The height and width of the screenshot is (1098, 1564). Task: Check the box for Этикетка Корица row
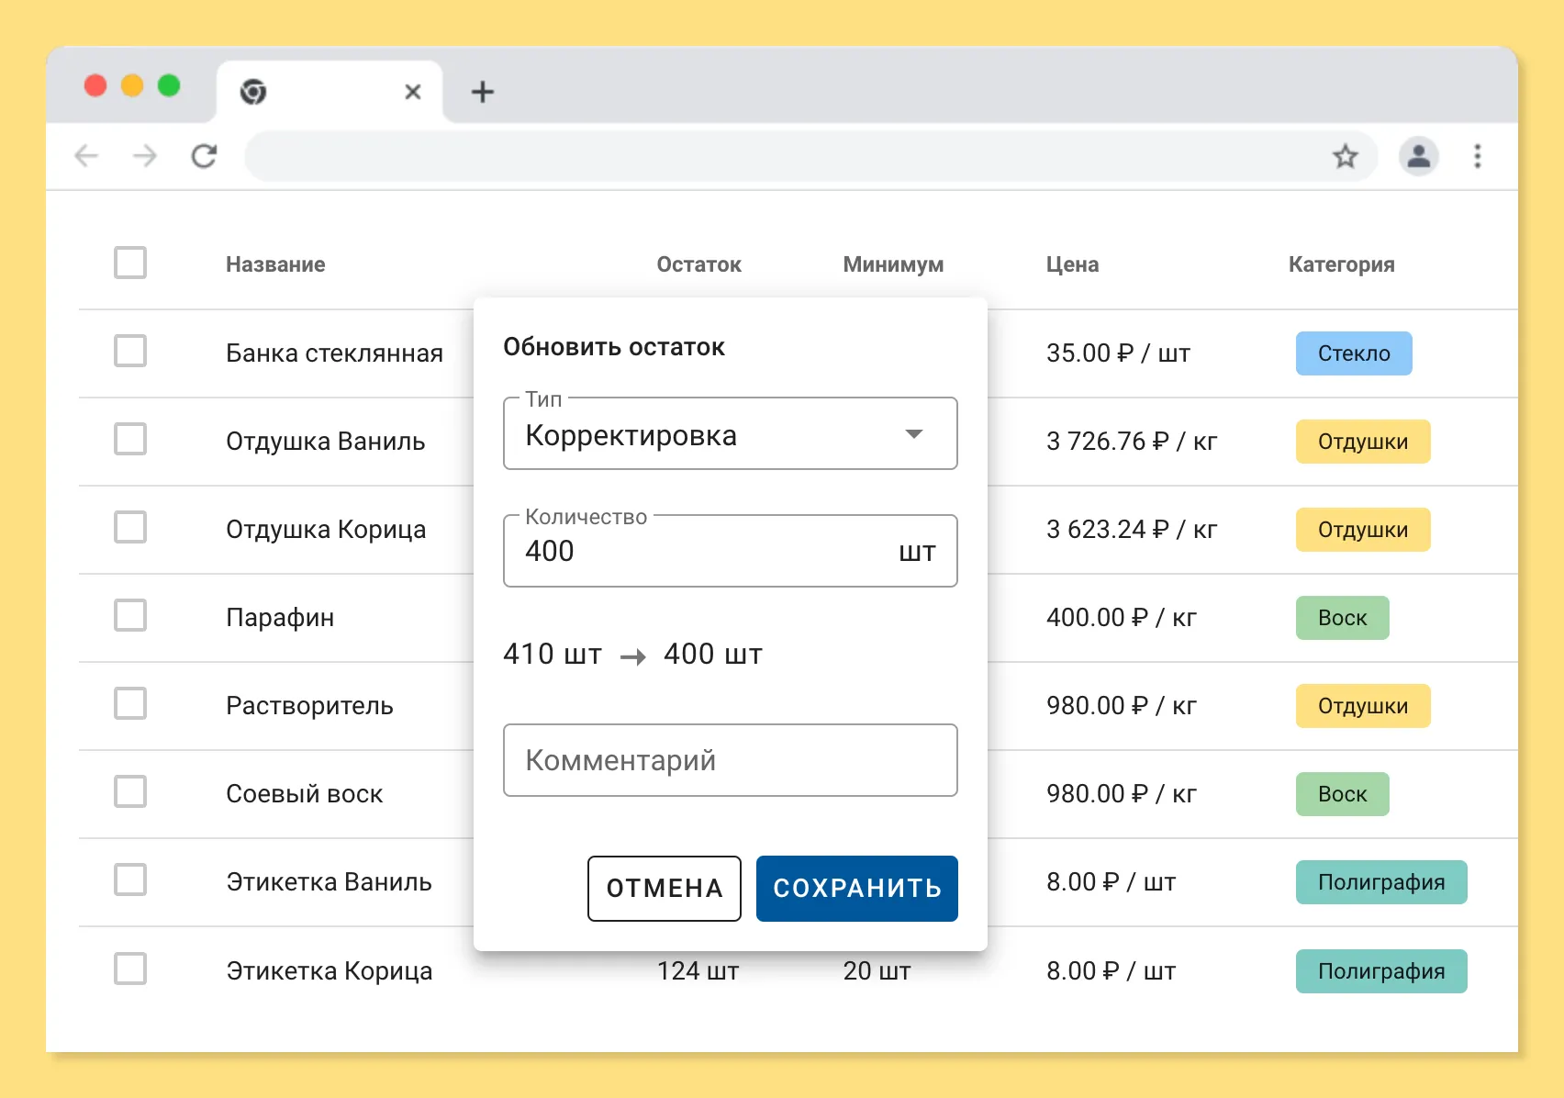coord(130,969)
